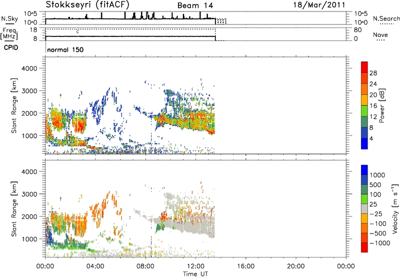Click the 08:00 time axis label

point(145,266)
